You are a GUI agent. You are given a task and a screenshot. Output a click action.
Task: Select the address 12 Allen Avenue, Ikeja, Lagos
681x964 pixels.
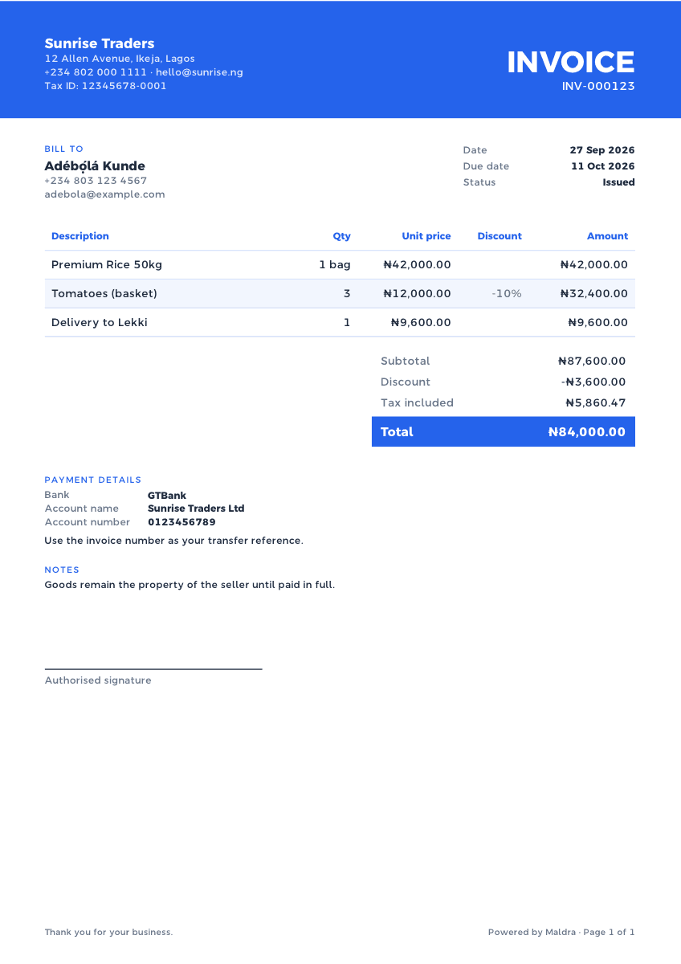tap(120, 59)
